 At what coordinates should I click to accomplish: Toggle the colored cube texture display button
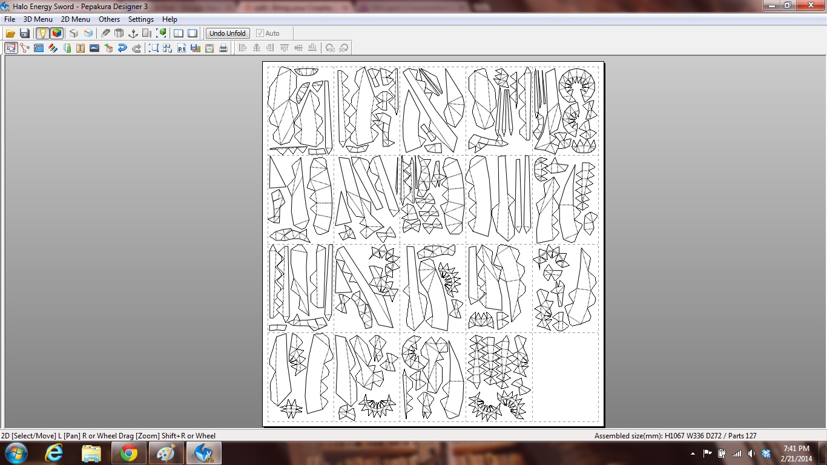[56, 33]
